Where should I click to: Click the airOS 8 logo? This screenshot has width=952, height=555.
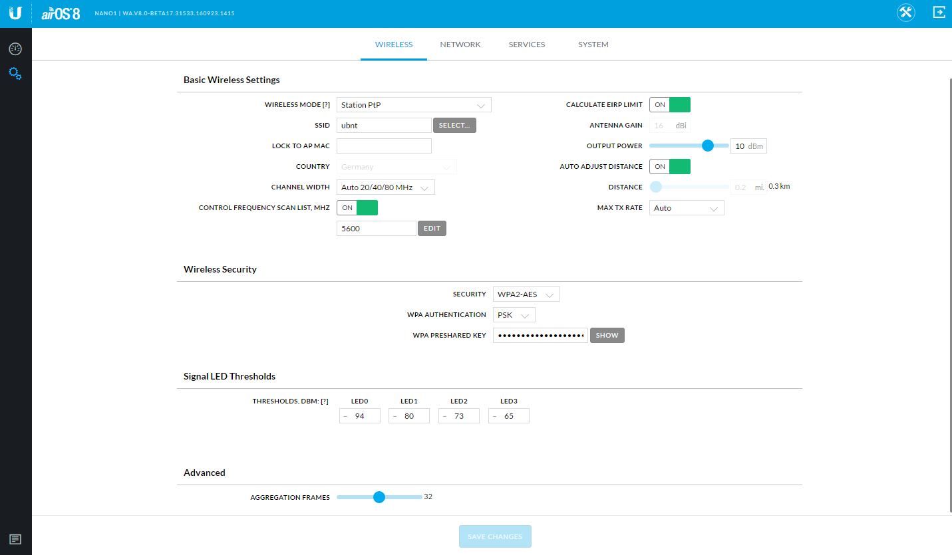pyautogui.click(x=61, y=13)
